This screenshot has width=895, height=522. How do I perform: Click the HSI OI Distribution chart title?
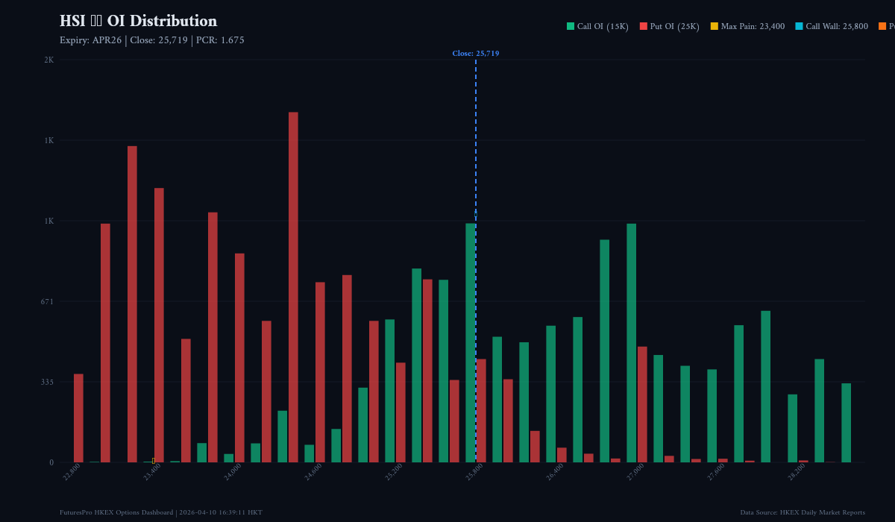point(138,21)
